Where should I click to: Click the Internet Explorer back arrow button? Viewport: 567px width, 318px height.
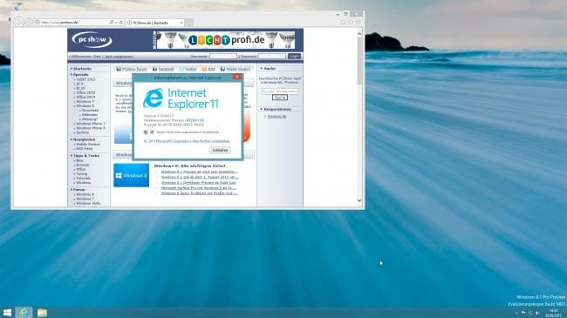[x=19, y=22]
